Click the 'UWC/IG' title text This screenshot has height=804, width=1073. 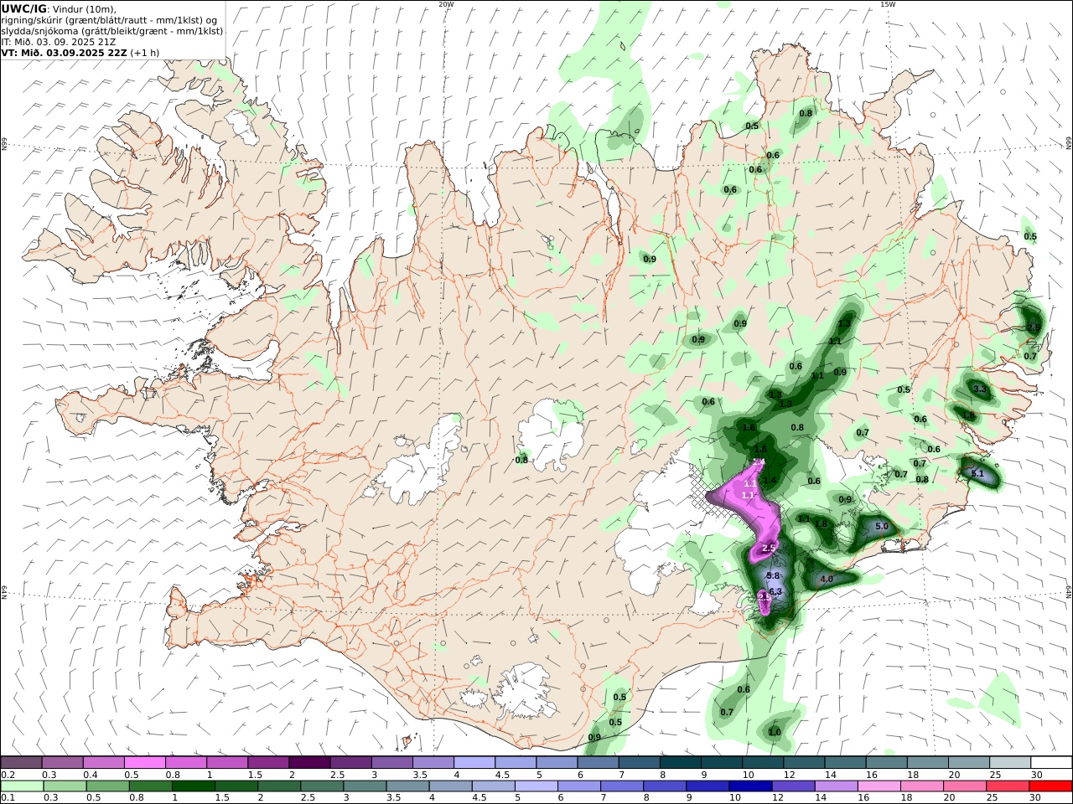[x=24, y=8]
